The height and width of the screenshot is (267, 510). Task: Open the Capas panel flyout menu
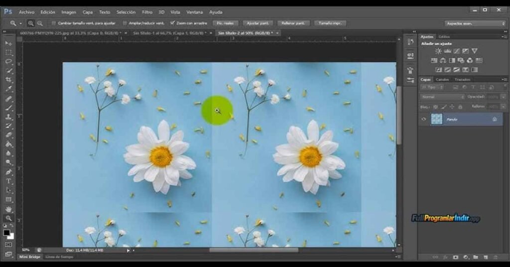point(504,79)
